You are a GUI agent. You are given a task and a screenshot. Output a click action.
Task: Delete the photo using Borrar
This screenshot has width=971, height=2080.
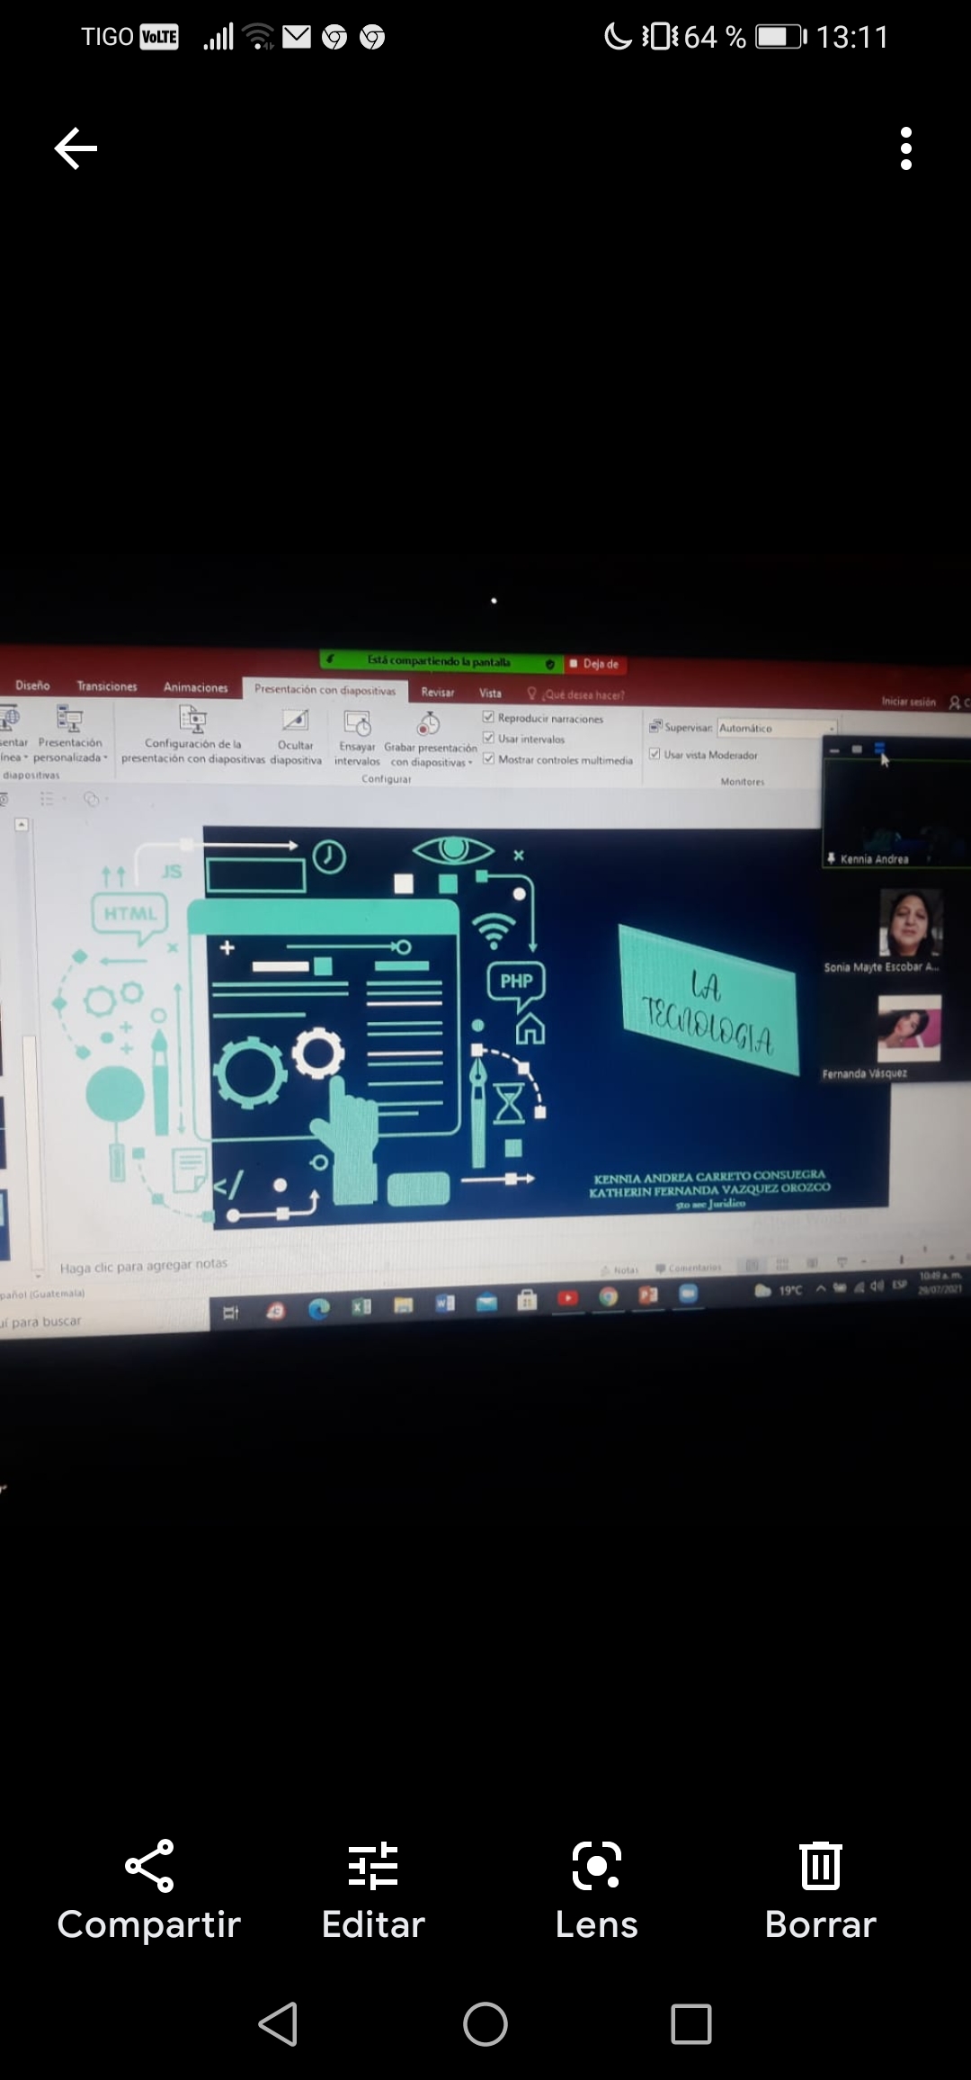point(820,1891)
